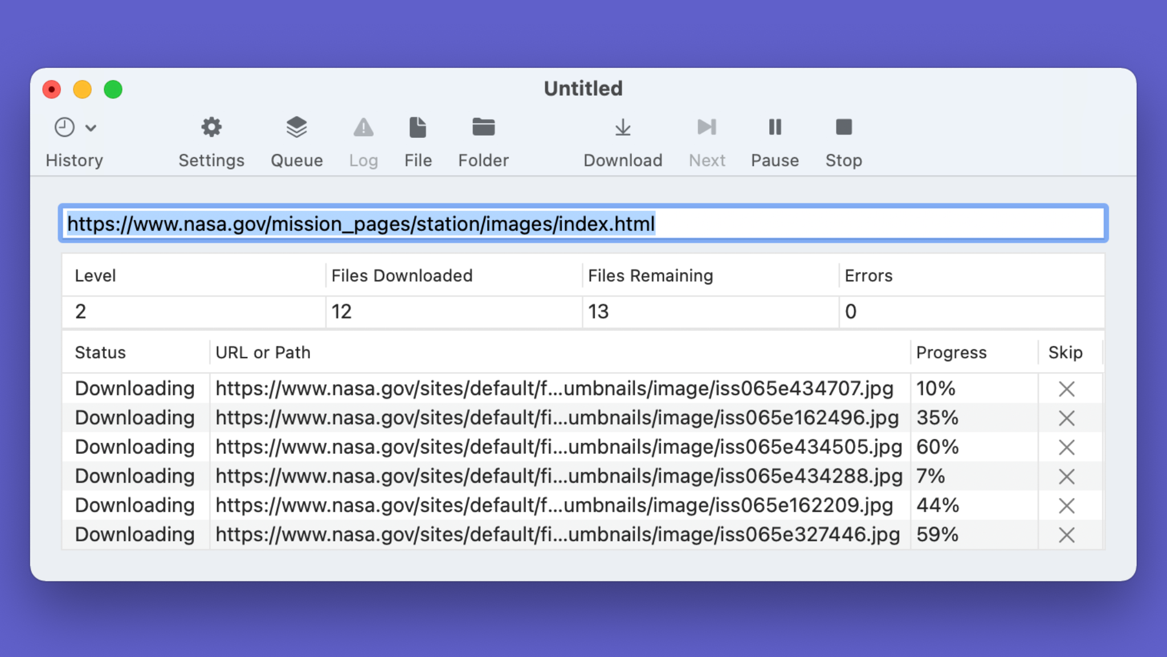Start download with Download arrow icon
The width and height of the screenshot is (1167, 657).
click(x=623, y=127)
